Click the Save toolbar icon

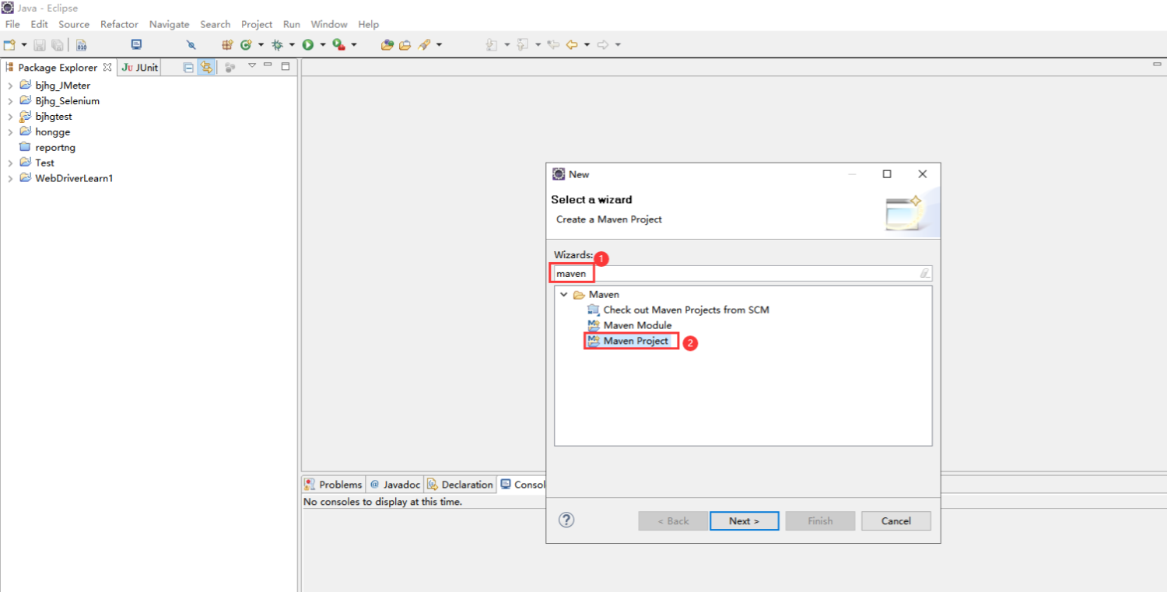[x=40, y=44]
